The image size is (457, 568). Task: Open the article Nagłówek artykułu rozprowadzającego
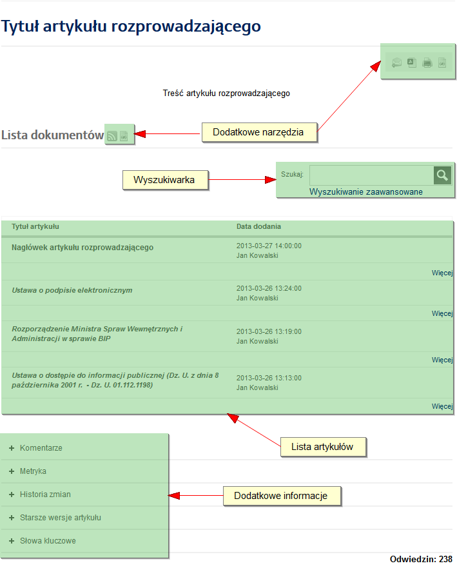83,248
